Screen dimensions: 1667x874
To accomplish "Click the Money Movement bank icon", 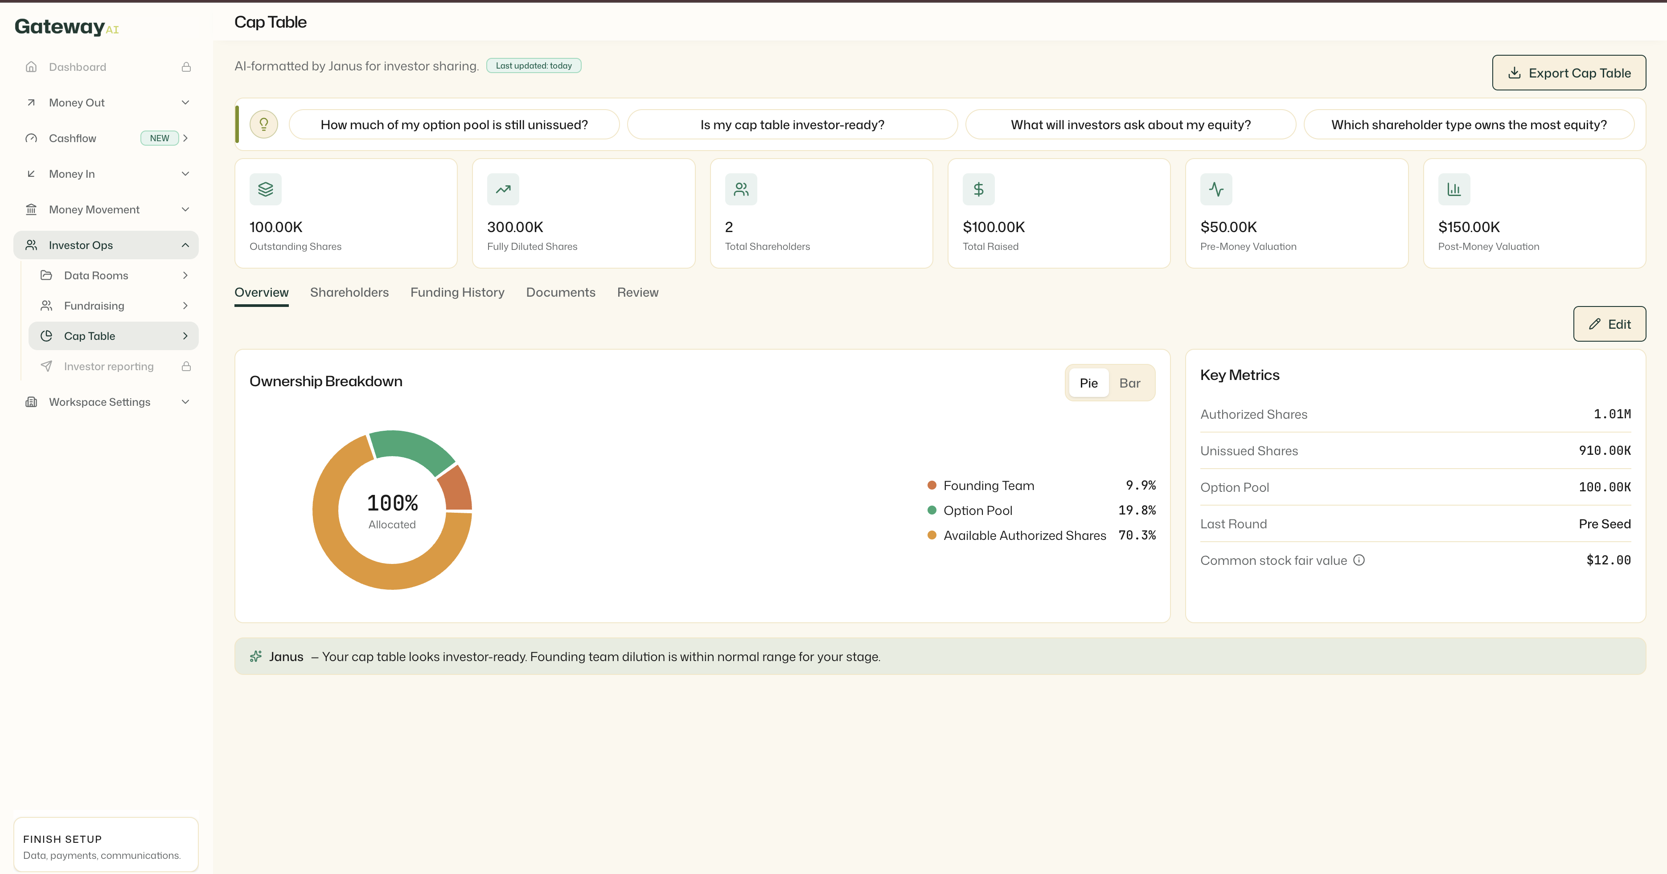I will [x=31, y=209].
